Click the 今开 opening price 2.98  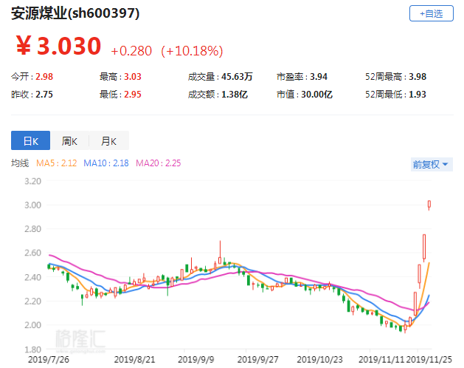pyautogui.click(x=44, y=77)
